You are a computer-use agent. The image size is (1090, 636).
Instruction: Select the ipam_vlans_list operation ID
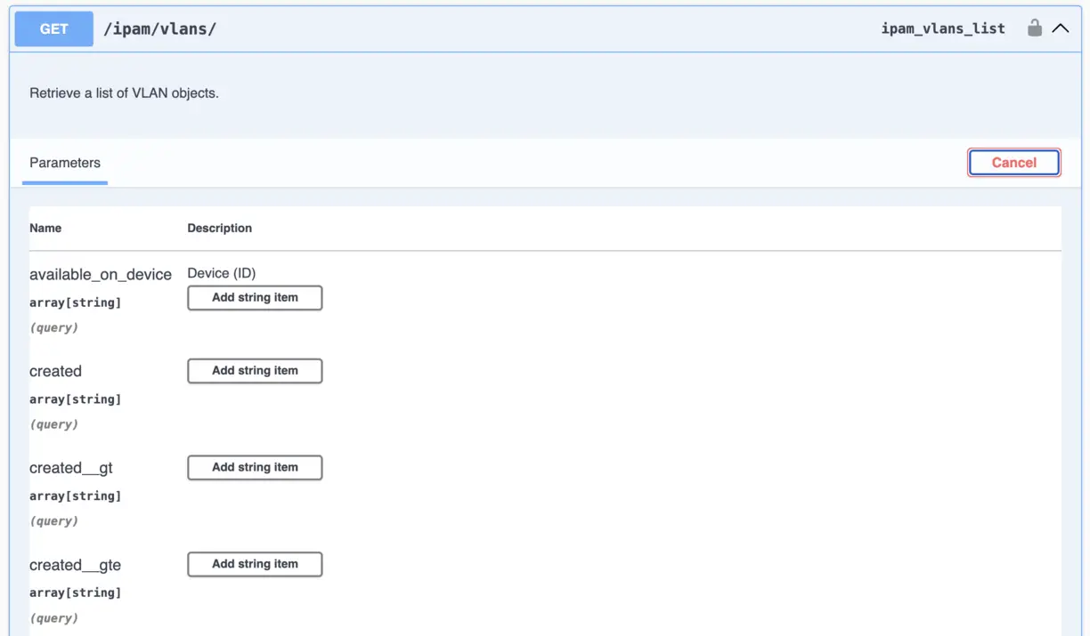pyautogui.click(x=942, y=28)
